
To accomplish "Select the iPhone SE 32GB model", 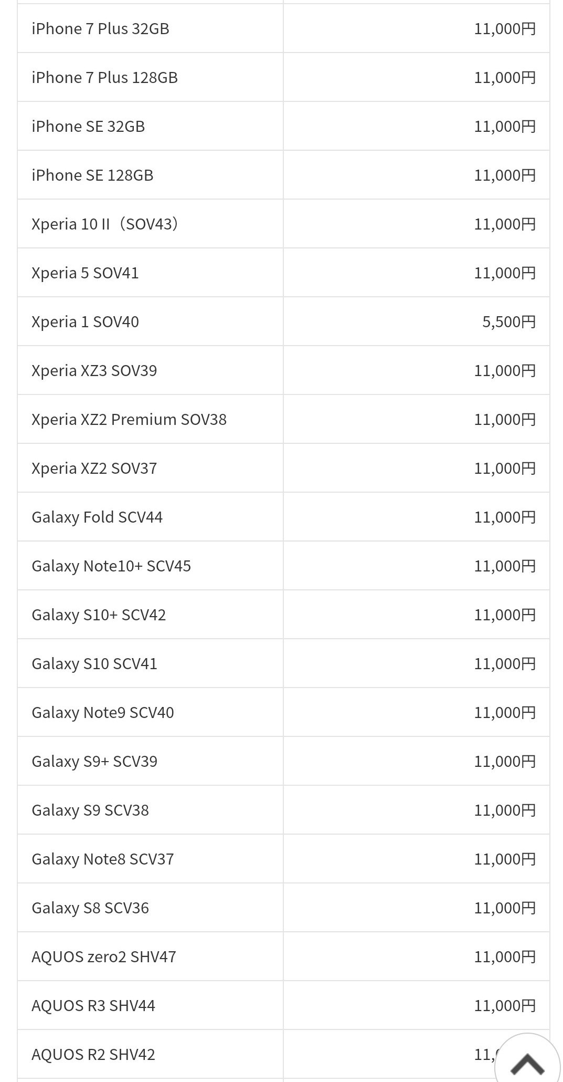I will point(88,127).
